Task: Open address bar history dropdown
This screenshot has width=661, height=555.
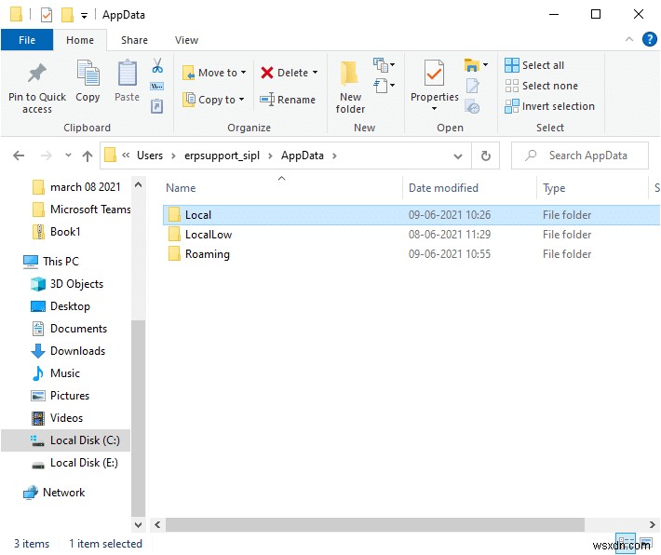Action: click(x=458, y=156)
